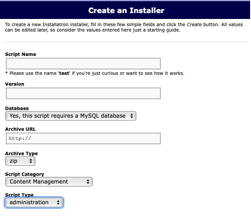Image resolution: width=251 pixels, height=216 pixels.
Task: Click the Database label text
Action: [17, 108]
